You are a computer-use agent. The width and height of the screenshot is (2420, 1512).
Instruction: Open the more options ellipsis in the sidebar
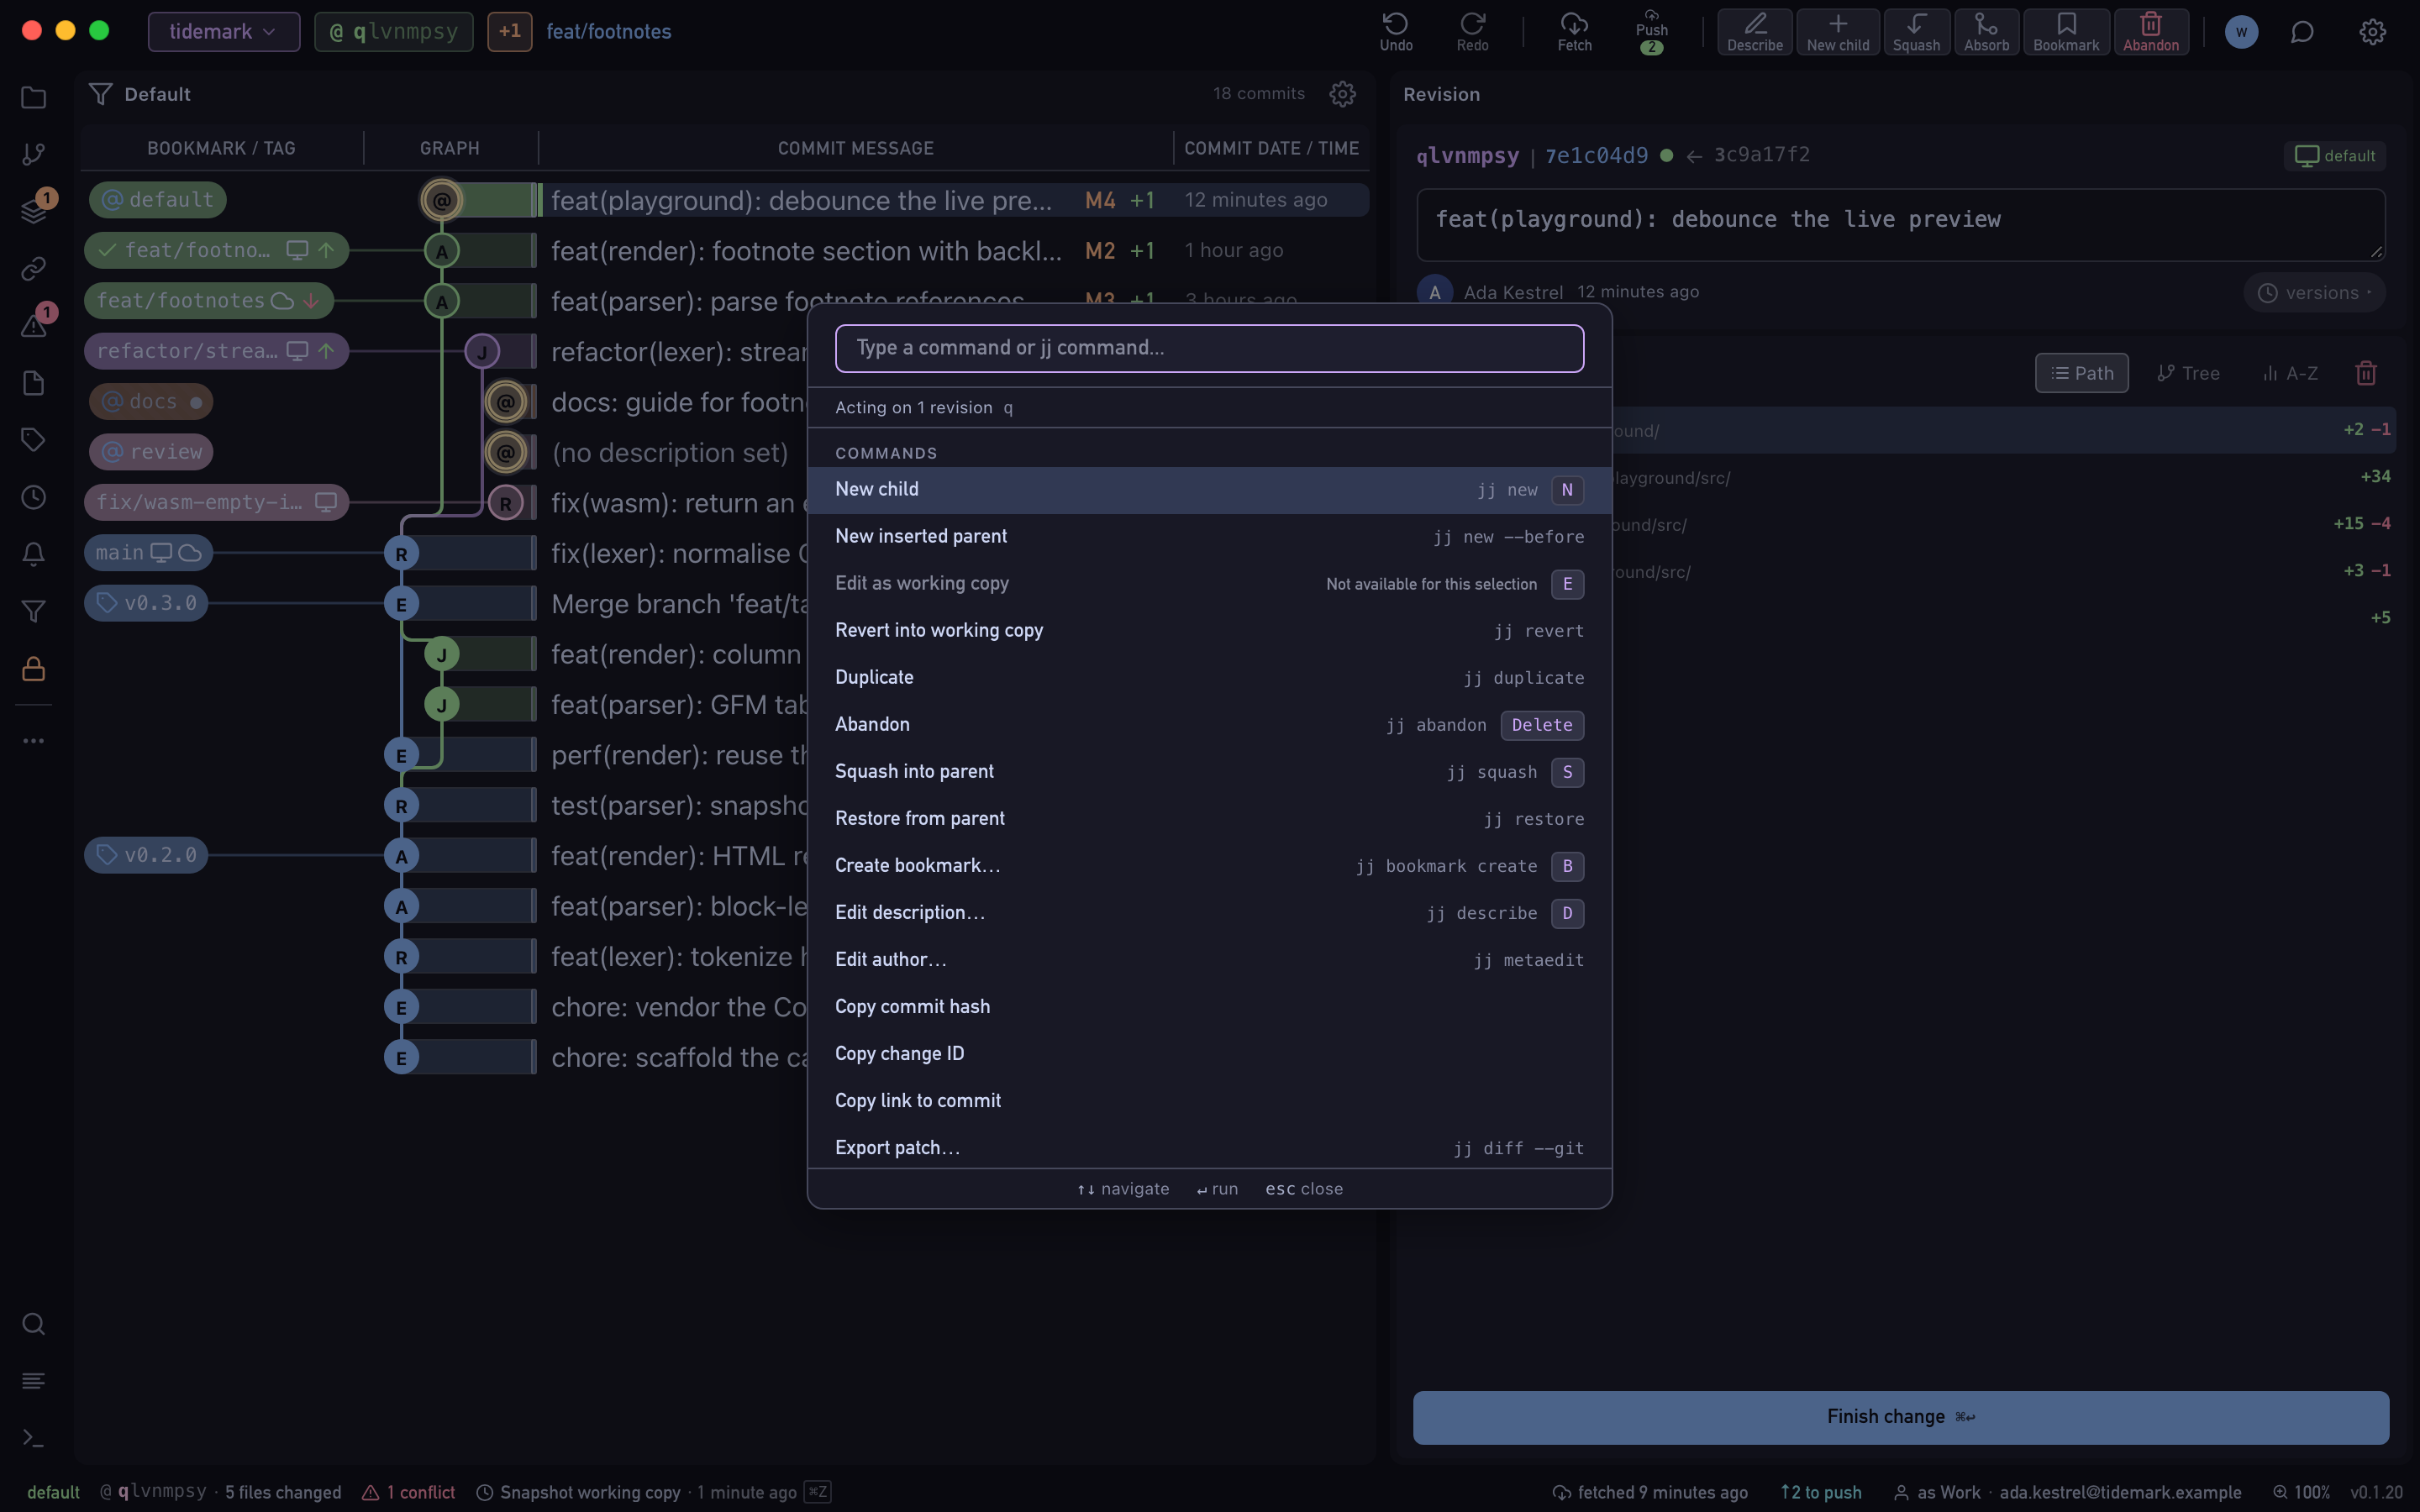pyautogui.click(x=34, y=741)
